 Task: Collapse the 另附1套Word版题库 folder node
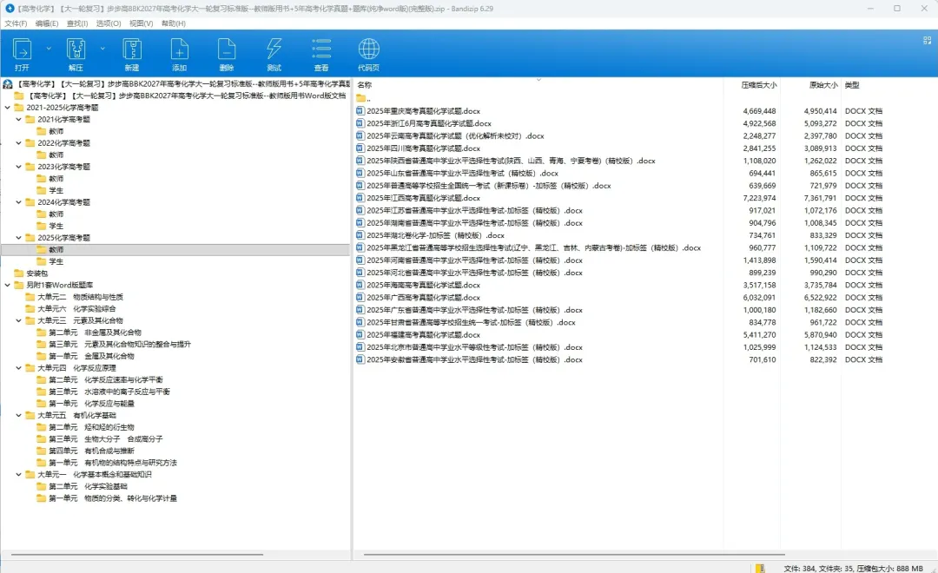click(7, 286)
